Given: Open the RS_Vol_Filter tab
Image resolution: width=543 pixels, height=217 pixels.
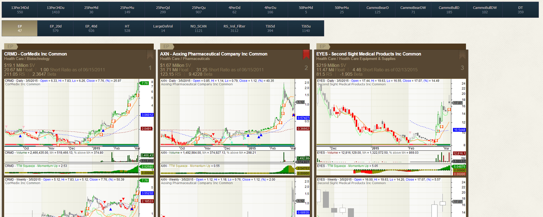Looking at the screenshot, I should [234, 28].
